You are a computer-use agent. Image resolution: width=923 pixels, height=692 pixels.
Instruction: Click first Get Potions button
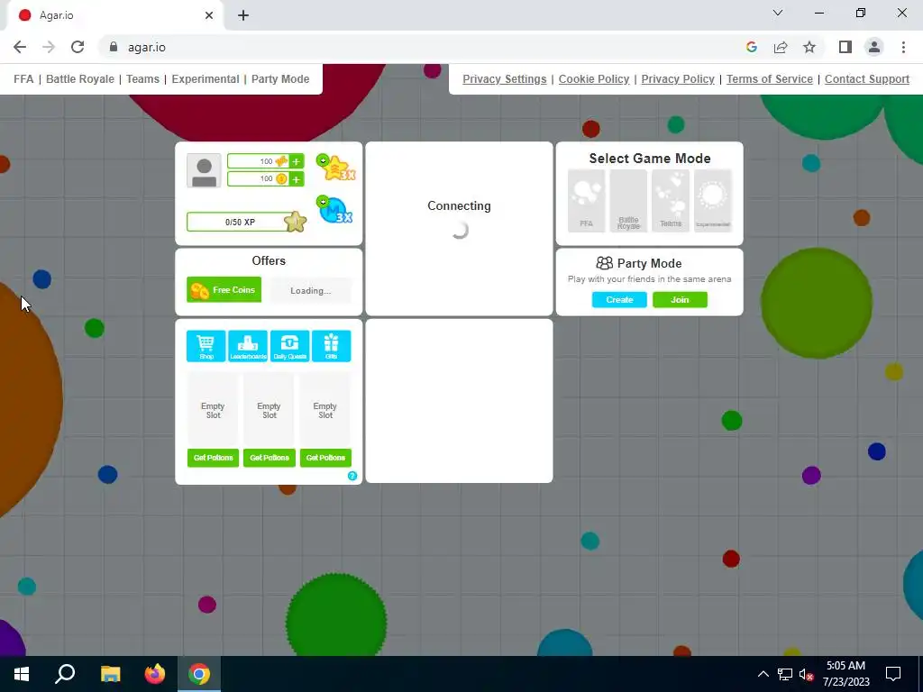click(x=213, y=458)
